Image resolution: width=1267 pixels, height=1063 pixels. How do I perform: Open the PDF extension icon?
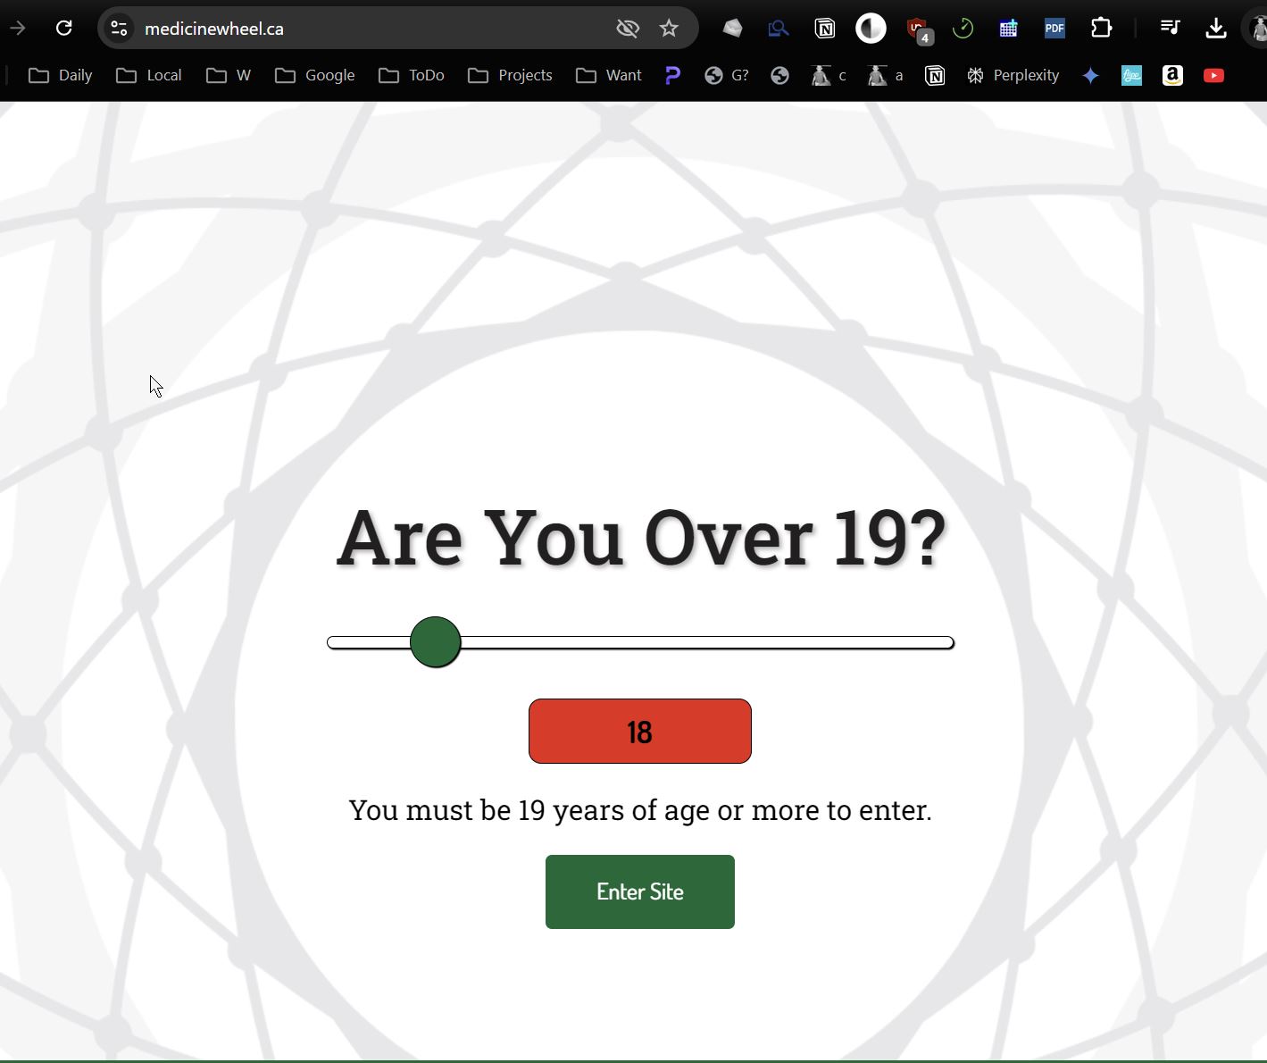click(1054, 29)
